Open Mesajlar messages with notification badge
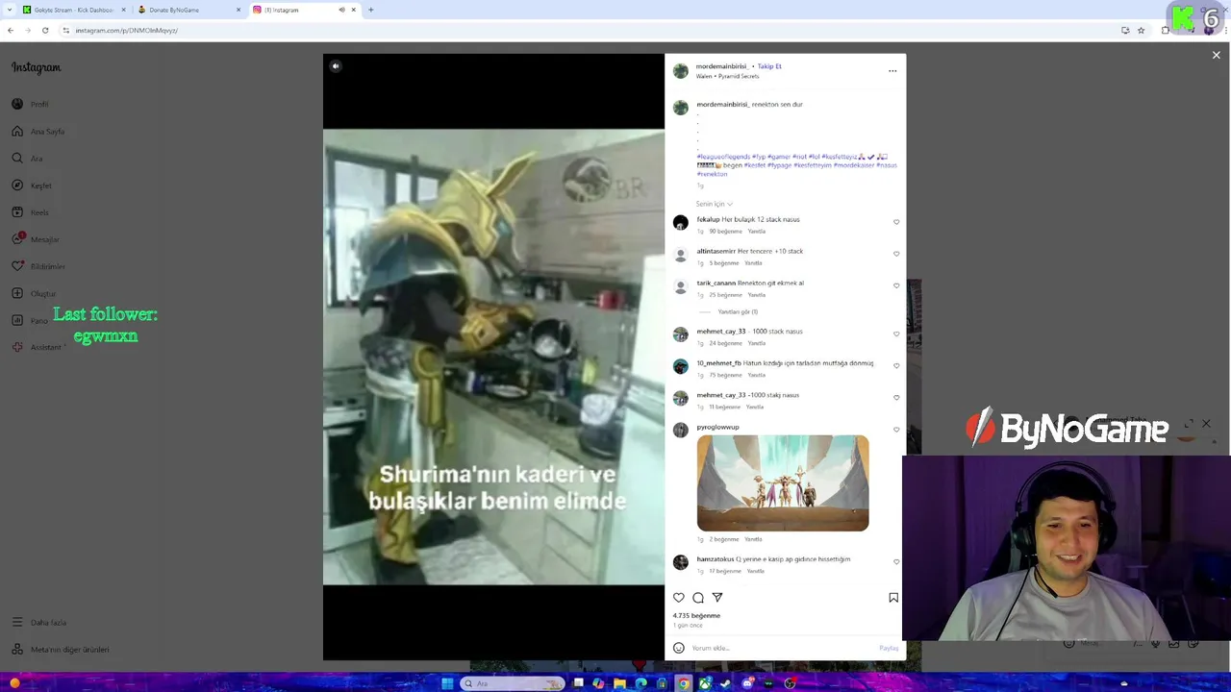The height and width of the screenshot is (692, 1231). [x=36, y=238]
